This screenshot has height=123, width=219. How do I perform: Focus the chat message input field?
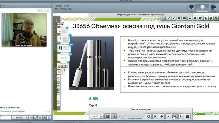coord(5,118)
